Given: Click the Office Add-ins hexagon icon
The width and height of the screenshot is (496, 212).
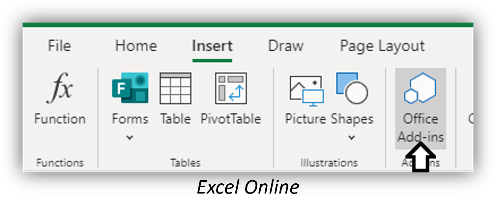Looking at the screenshot, I should (420, 88).
